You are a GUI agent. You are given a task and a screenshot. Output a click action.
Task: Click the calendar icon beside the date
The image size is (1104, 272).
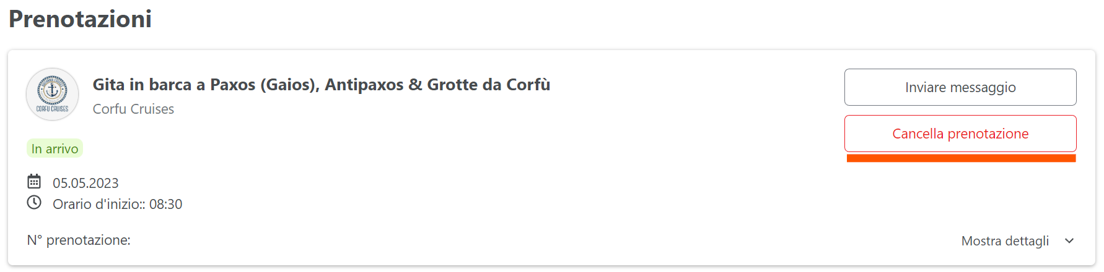[34, 182]
